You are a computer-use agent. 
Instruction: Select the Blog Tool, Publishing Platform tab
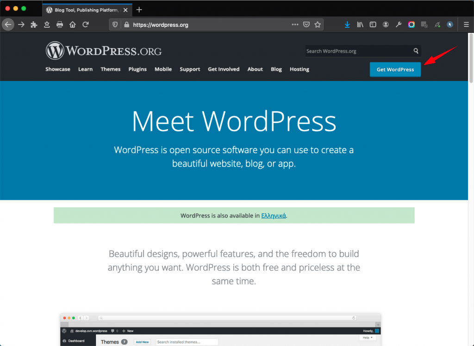(87, 10)
